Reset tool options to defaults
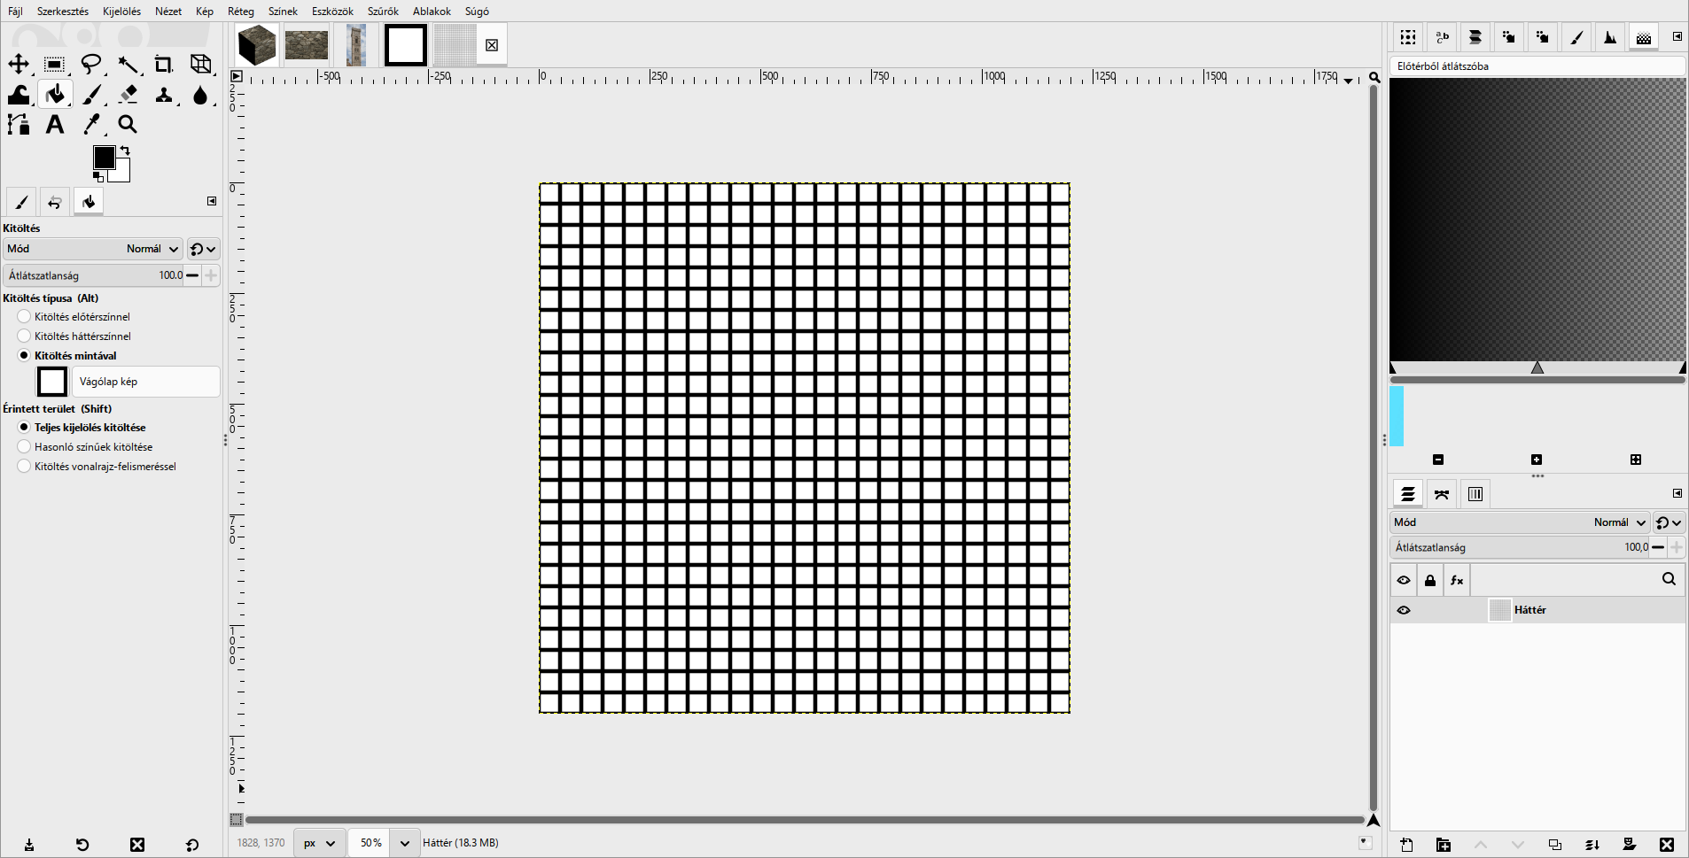Image resolution: width=1689 pixels, height=858 pixels. [192, 845]
